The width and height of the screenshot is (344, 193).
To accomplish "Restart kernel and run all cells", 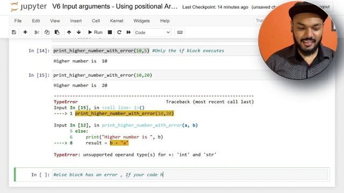I will [x=128, y=32].
